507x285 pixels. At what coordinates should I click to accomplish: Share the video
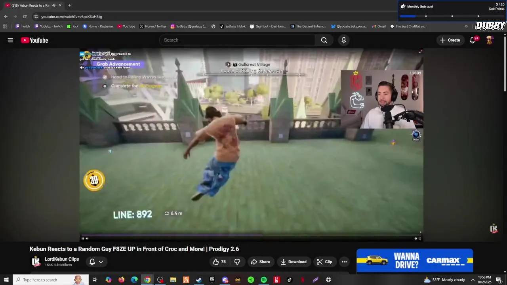[x=260, y=262]
